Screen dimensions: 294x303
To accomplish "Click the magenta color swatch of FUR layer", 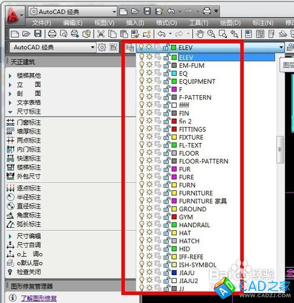I will 174,168.
